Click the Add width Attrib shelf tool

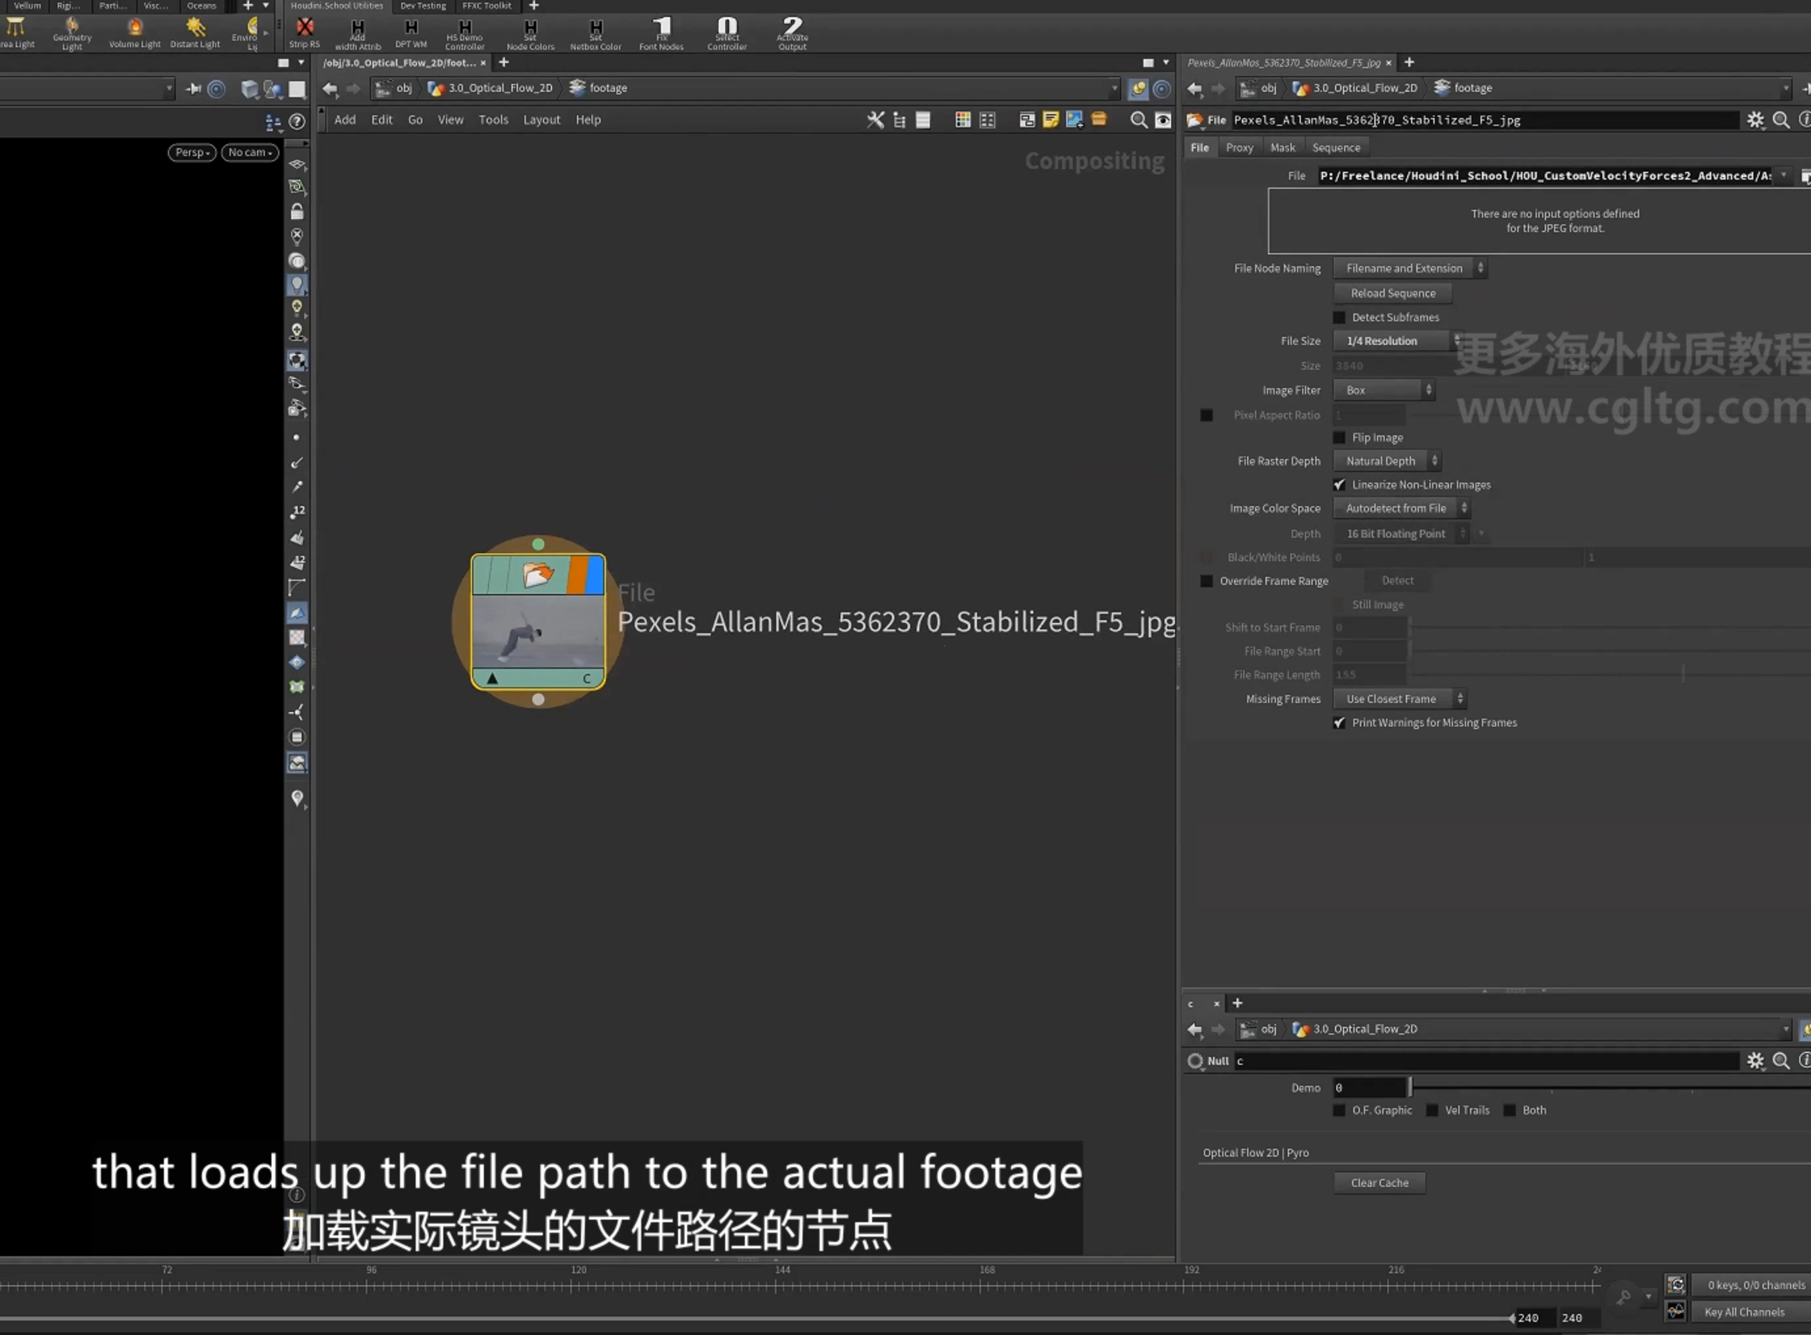click(357, 33)
